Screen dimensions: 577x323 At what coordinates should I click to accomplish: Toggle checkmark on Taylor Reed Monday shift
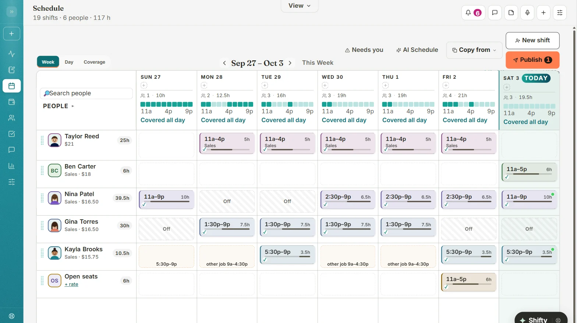coord(204,149)
